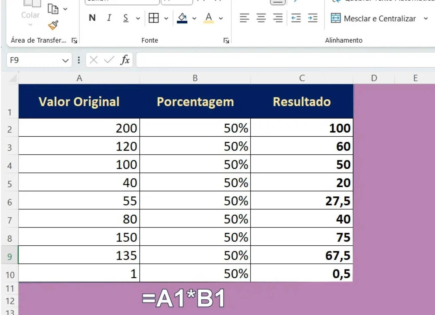435x315 pixels.
Task: Open font color dropdown arrow
Action: pyautogui.click(x=221, y=18)
